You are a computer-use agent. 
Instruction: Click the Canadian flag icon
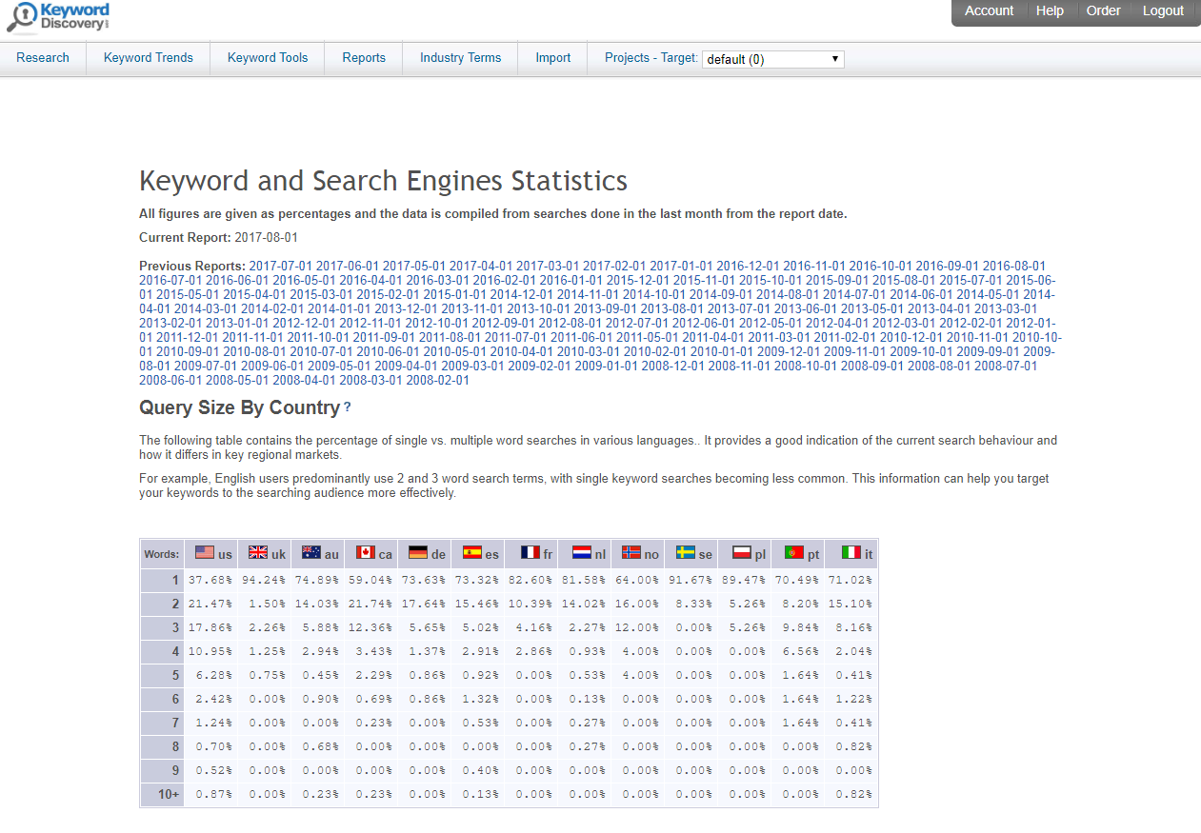tap(365, 552)
